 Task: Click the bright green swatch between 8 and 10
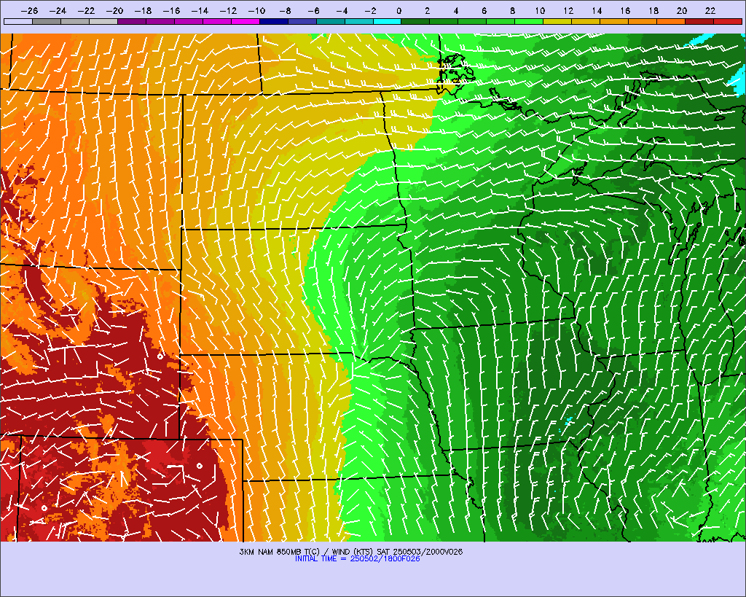(529, 21)
